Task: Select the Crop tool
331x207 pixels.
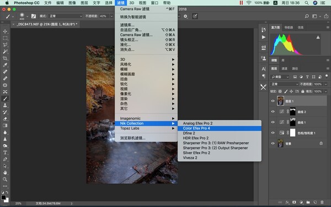Action: tap(5, 59)
